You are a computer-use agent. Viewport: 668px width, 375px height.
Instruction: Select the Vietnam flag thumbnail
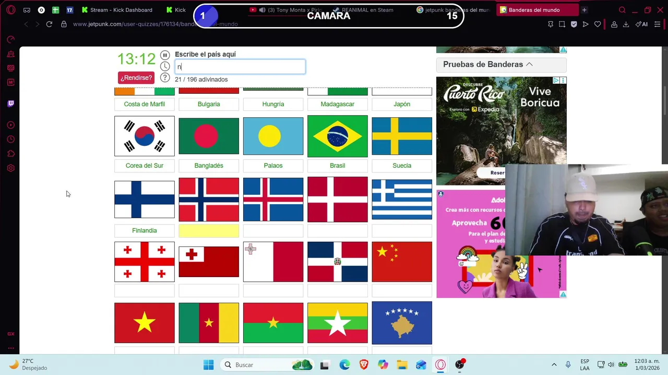145,323
